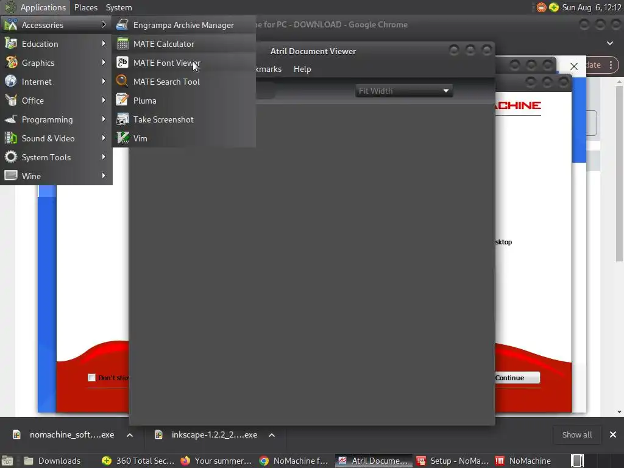Open Help menu in Atril Document Viewer

pyautogui.click(x=302, y=69)
